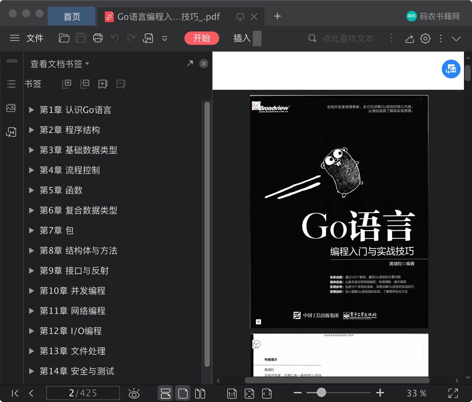Click the add bookmark icon
Screen dimensions: 472x402
pyautogui.click(x=103, y=84)
